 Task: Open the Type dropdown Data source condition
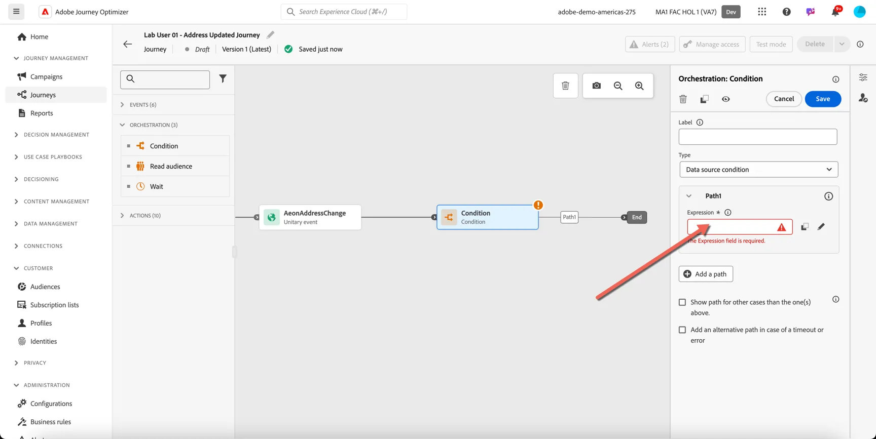(758, 170)
